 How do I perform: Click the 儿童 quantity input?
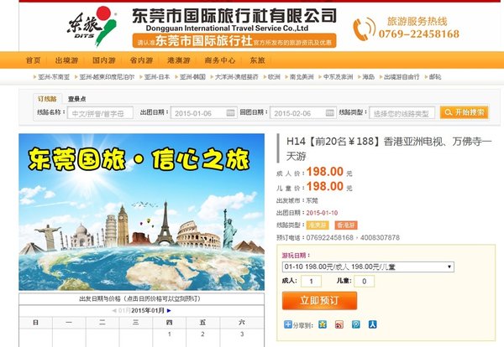pos(365,282)
